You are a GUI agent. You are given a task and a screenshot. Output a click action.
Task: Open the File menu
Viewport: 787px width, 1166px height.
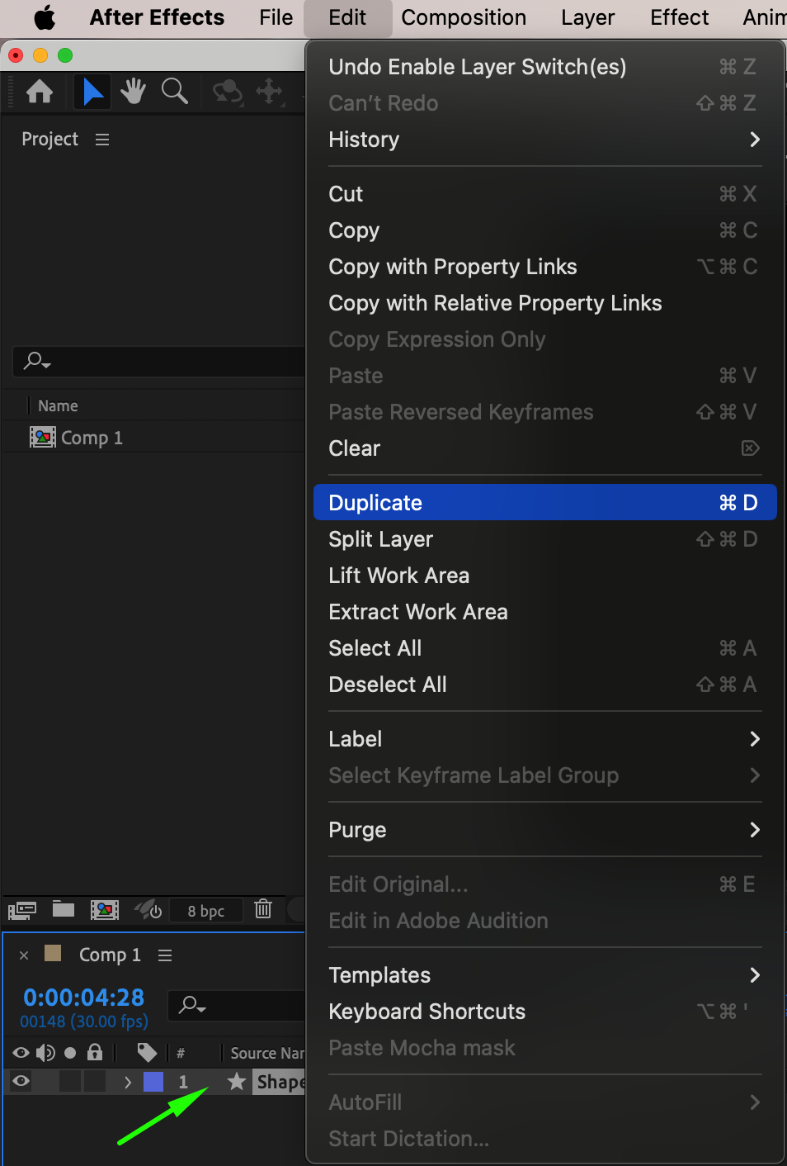point(276,17)
